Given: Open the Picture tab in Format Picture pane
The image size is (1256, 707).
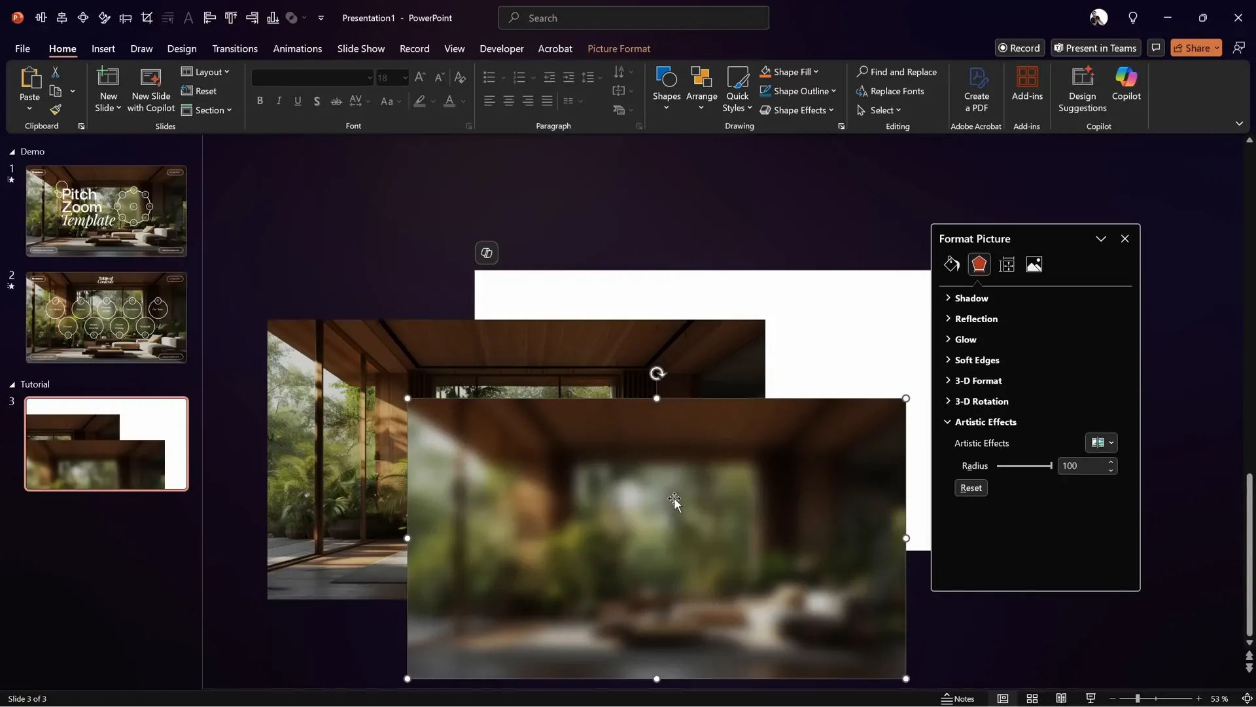Looking at the screenshot, I should tap(1034, 264).
